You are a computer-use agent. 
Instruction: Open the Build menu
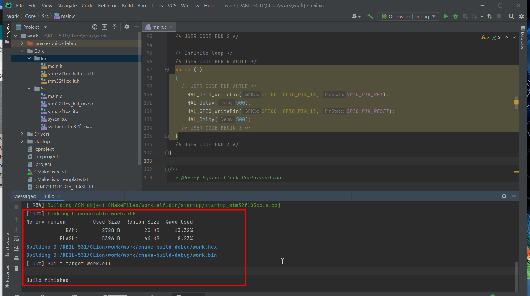tap(127, 5)
